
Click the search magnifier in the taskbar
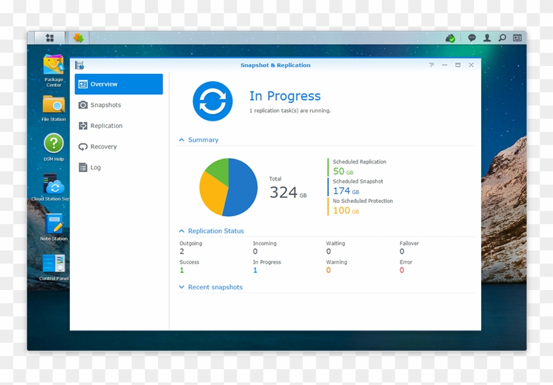tap(501, 38)
